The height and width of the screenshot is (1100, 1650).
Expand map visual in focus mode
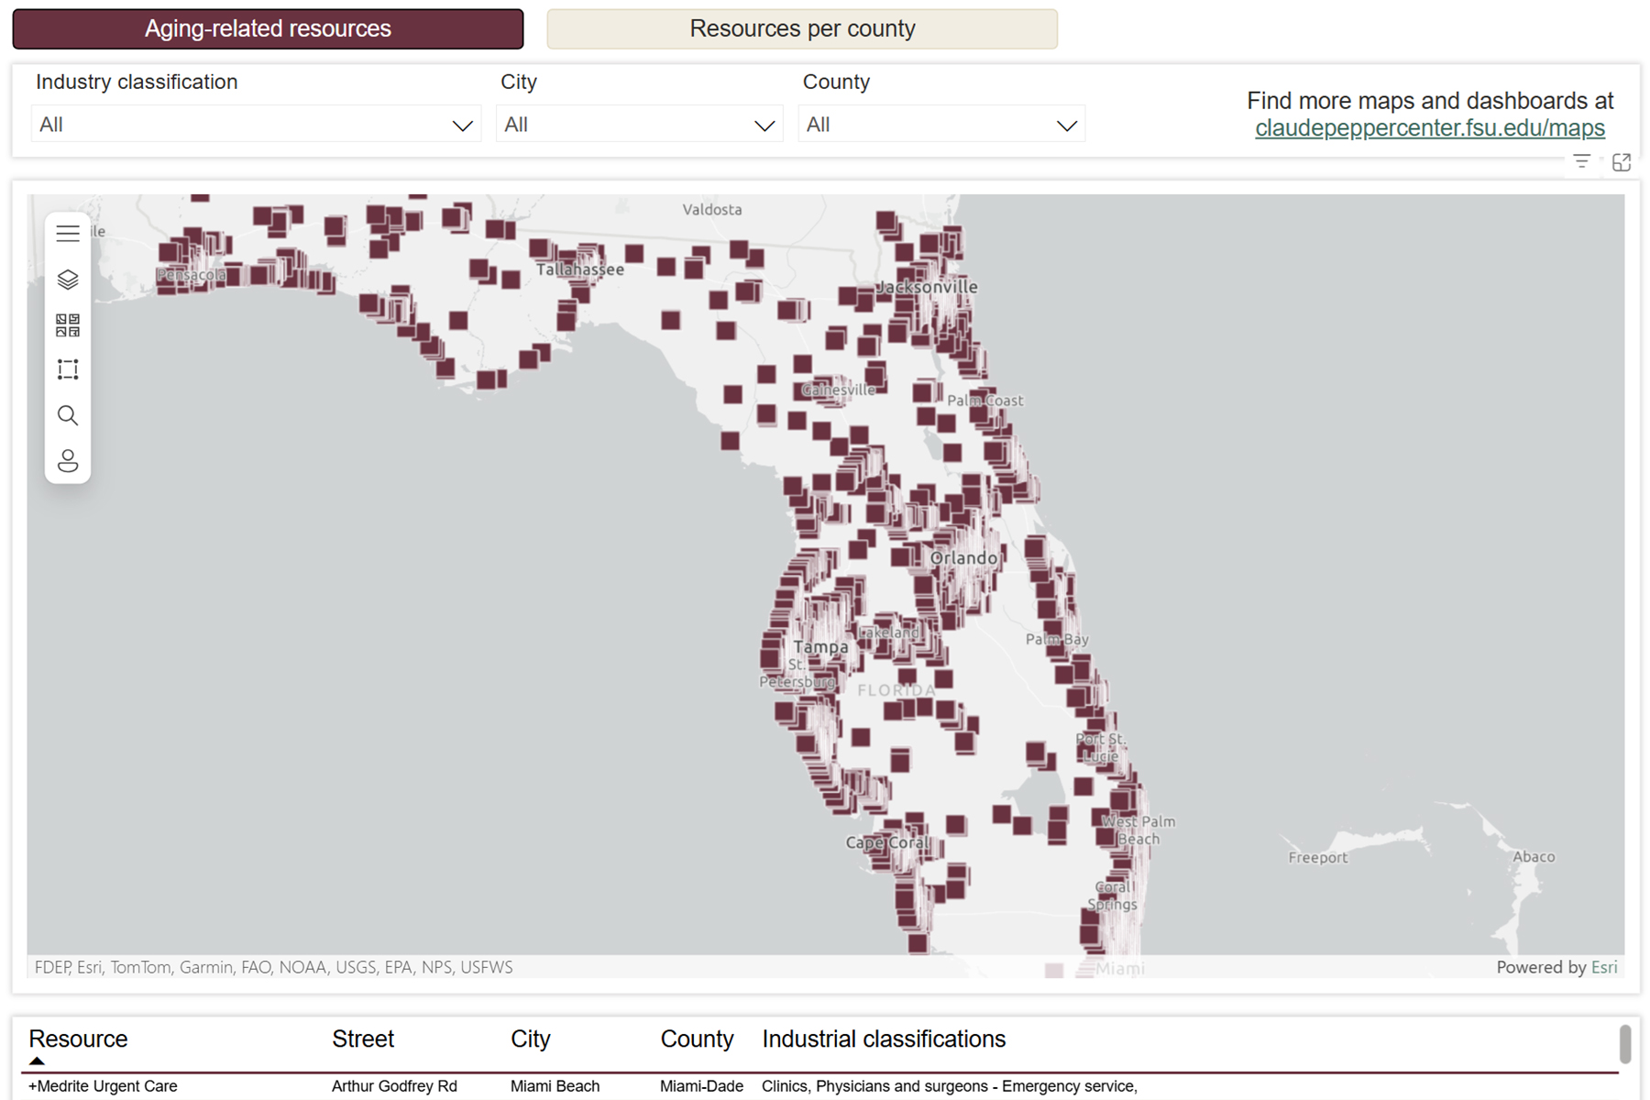(1621, 162)
